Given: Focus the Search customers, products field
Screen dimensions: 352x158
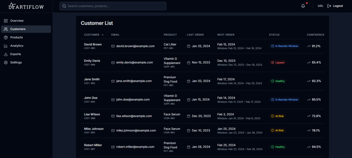Looking at the screenshot, I should point(113,6).
